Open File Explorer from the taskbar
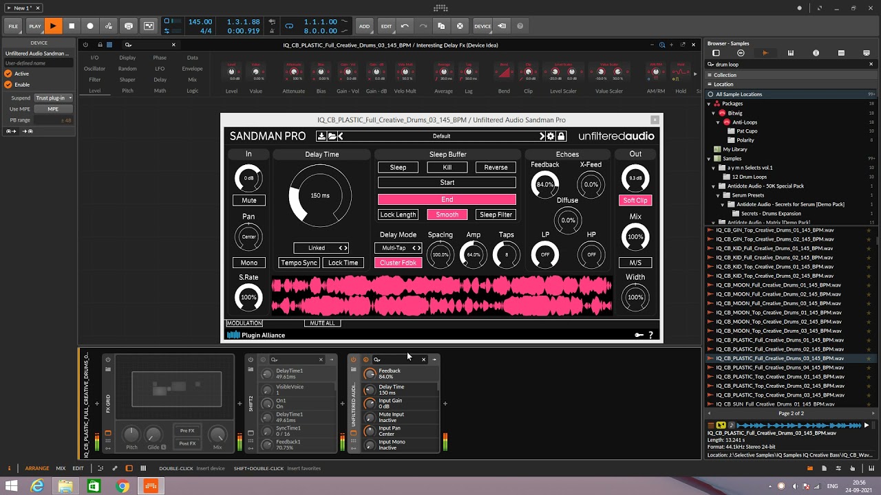Viewport: 881px width, 495px height. point(65,486)
